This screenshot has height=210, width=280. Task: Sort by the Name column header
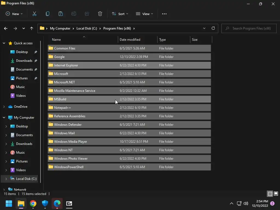(56, 40)
